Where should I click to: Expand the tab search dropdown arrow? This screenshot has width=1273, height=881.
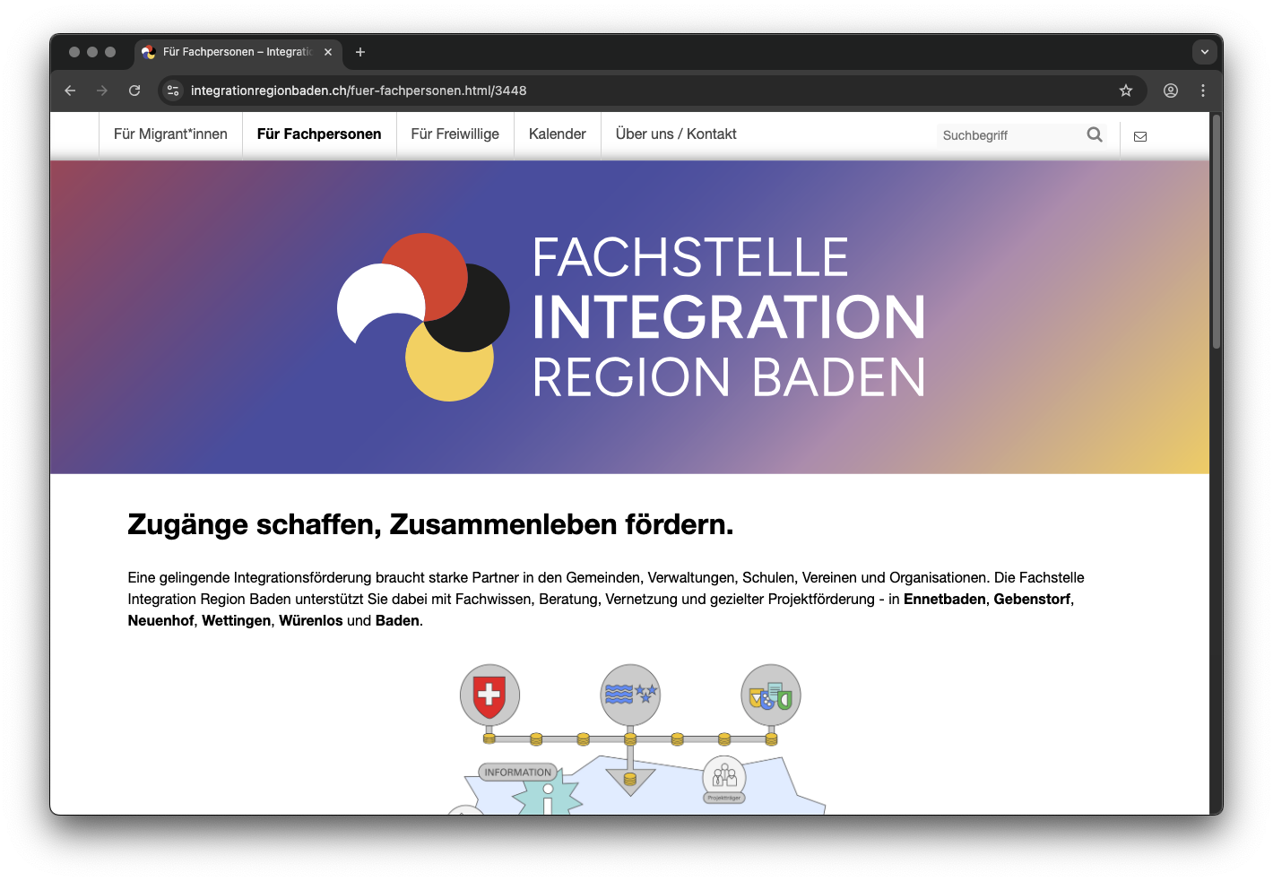click(x=1204, y=52)
